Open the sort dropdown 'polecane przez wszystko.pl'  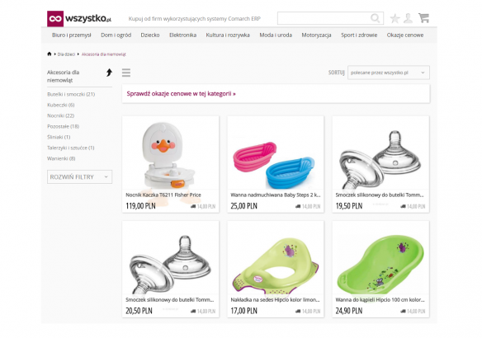(388, 73)
